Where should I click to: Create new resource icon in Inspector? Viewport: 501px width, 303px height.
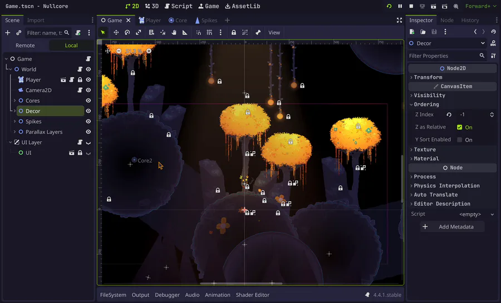tap(412, 32)
